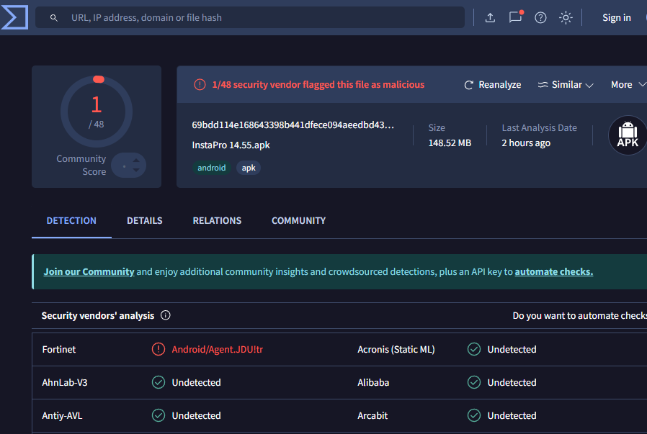
Task: Follow the automate checks link
Action: click(553, 272)
